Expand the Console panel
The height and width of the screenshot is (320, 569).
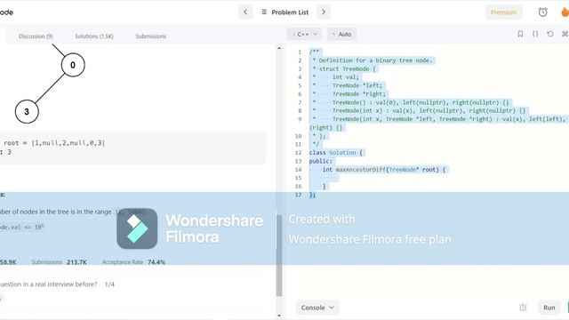tap(317, 308)
